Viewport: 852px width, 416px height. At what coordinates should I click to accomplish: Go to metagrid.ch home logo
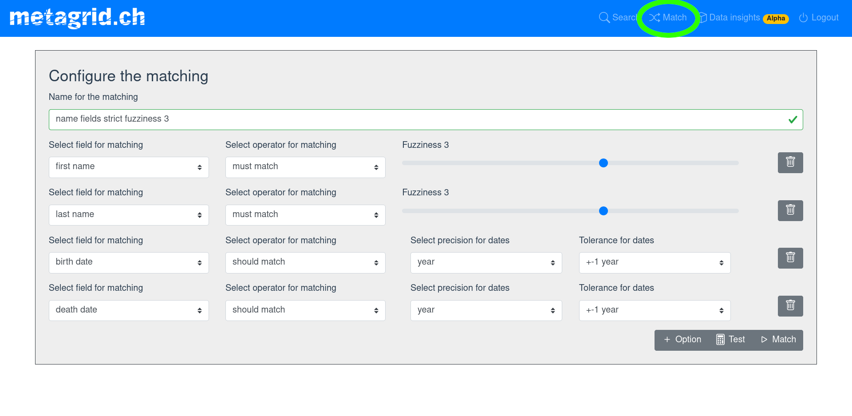(x=77, y=18)
